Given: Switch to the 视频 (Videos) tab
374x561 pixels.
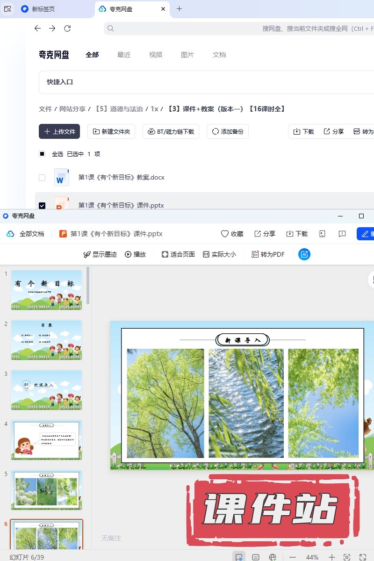Looking at the screenshot, I should 156,55.
